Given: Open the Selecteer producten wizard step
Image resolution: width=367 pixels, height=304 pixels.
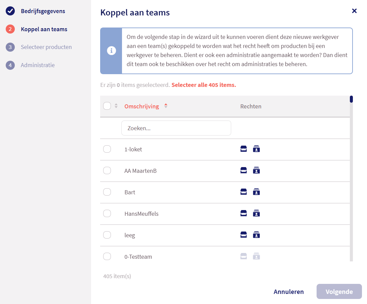Looking at the screenshot, I should pos(46,47).
